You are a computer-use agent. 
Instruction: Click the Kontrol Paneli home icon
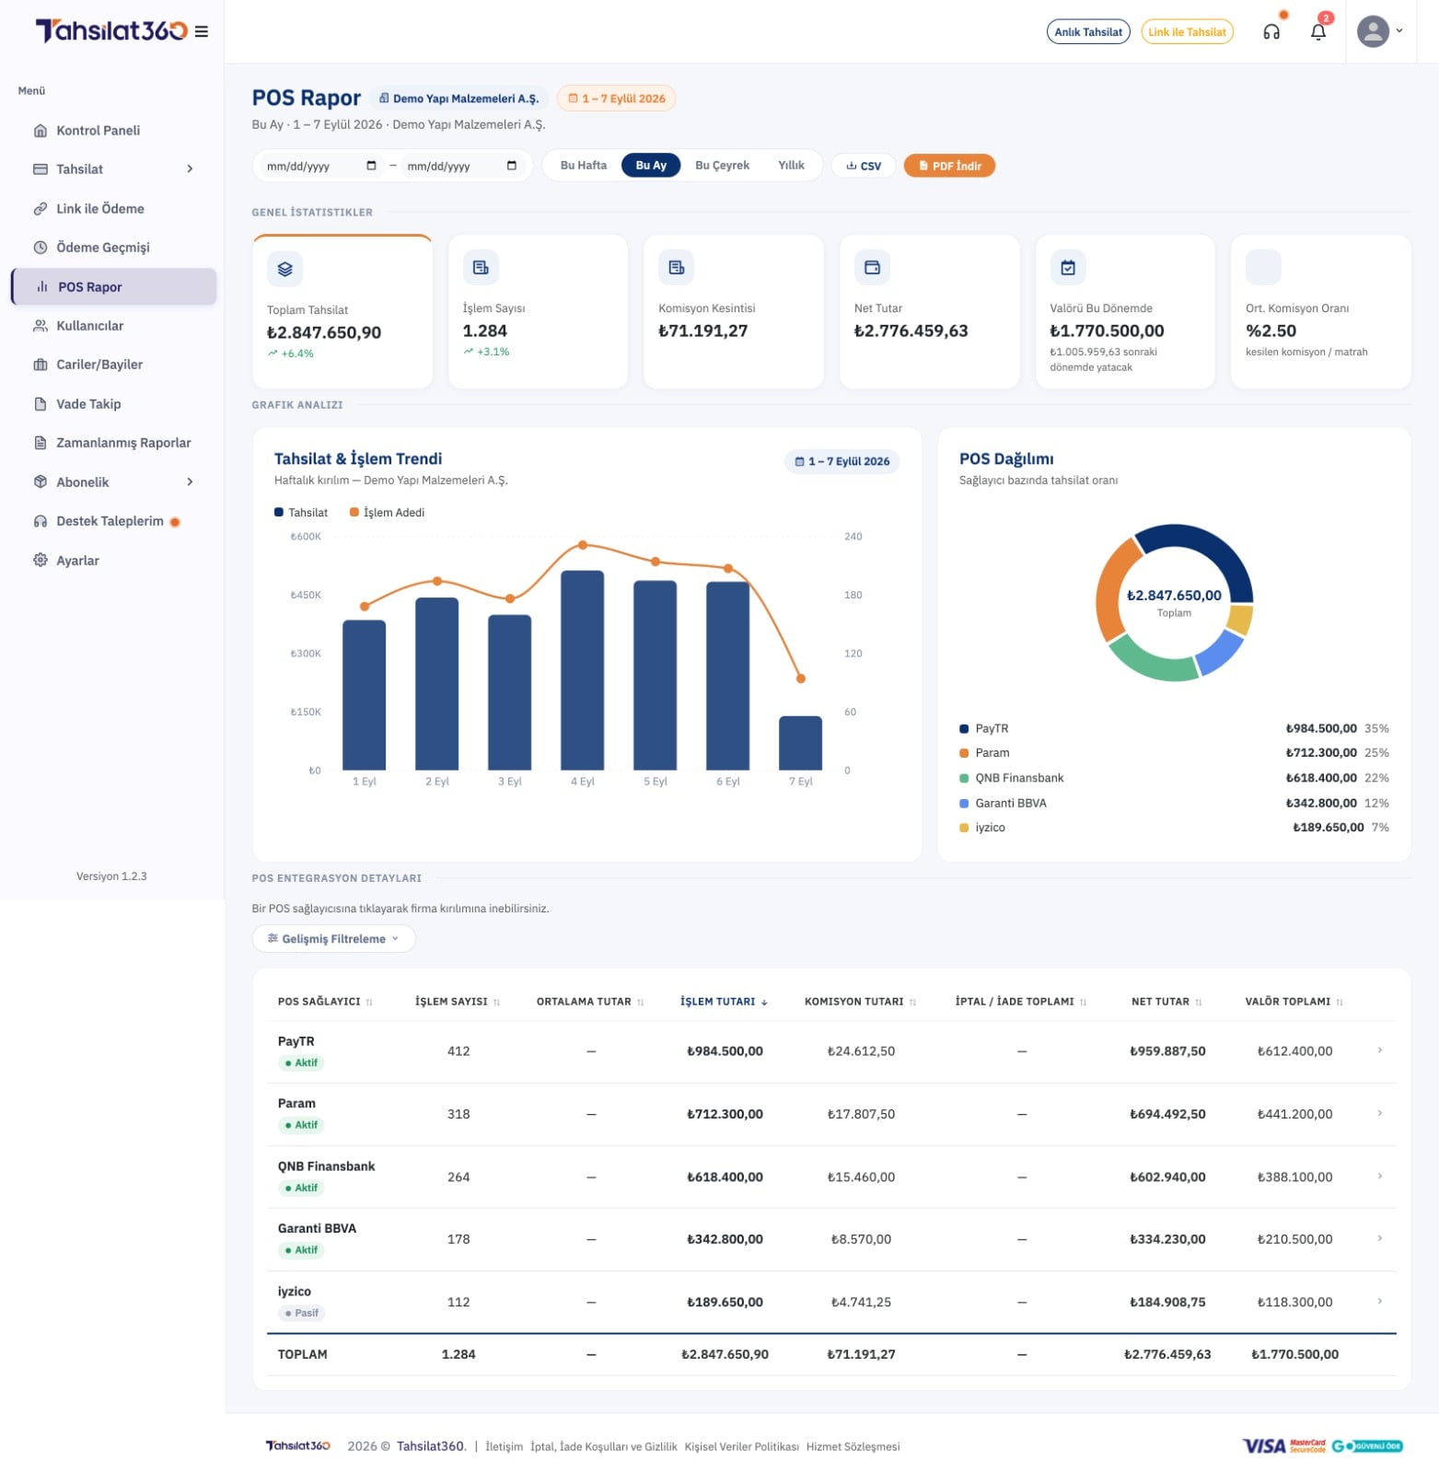pyautogui.click(x=41, y=131)
